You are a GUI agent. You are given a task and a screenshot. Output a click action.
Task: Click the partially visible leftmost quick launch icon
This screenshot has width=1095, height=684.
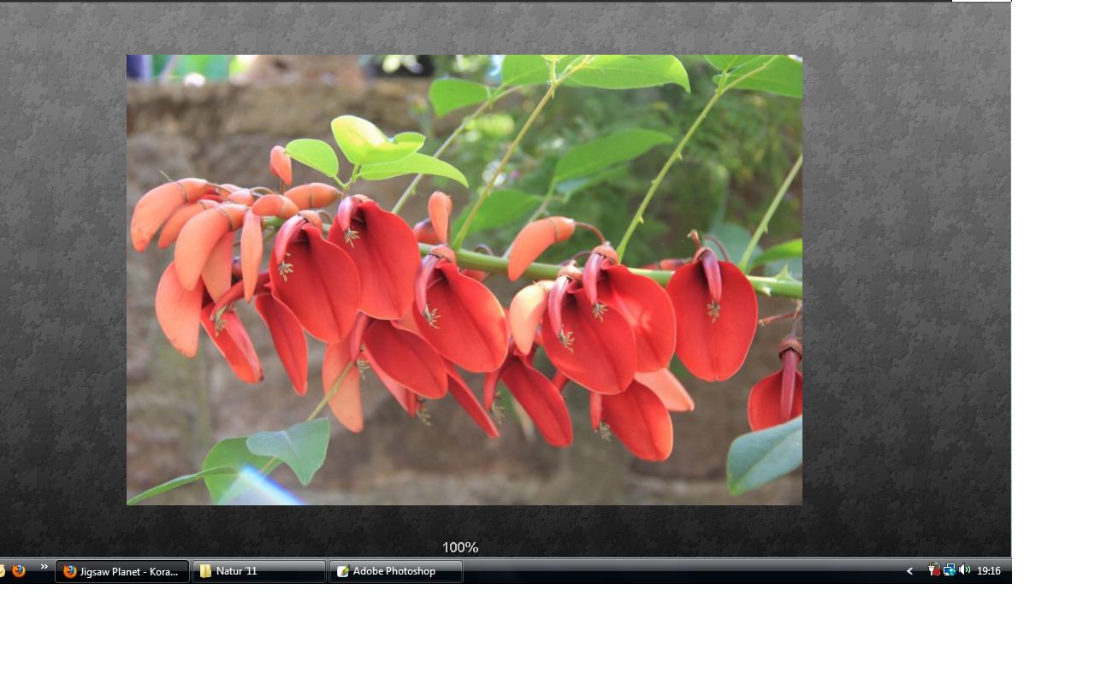pyautogui.click(x=3, y=571)
